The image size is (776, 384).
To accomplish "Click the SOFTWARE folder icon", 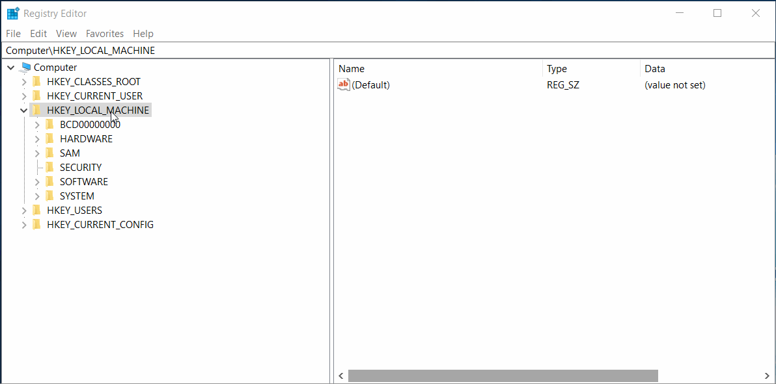I will 49,182.
